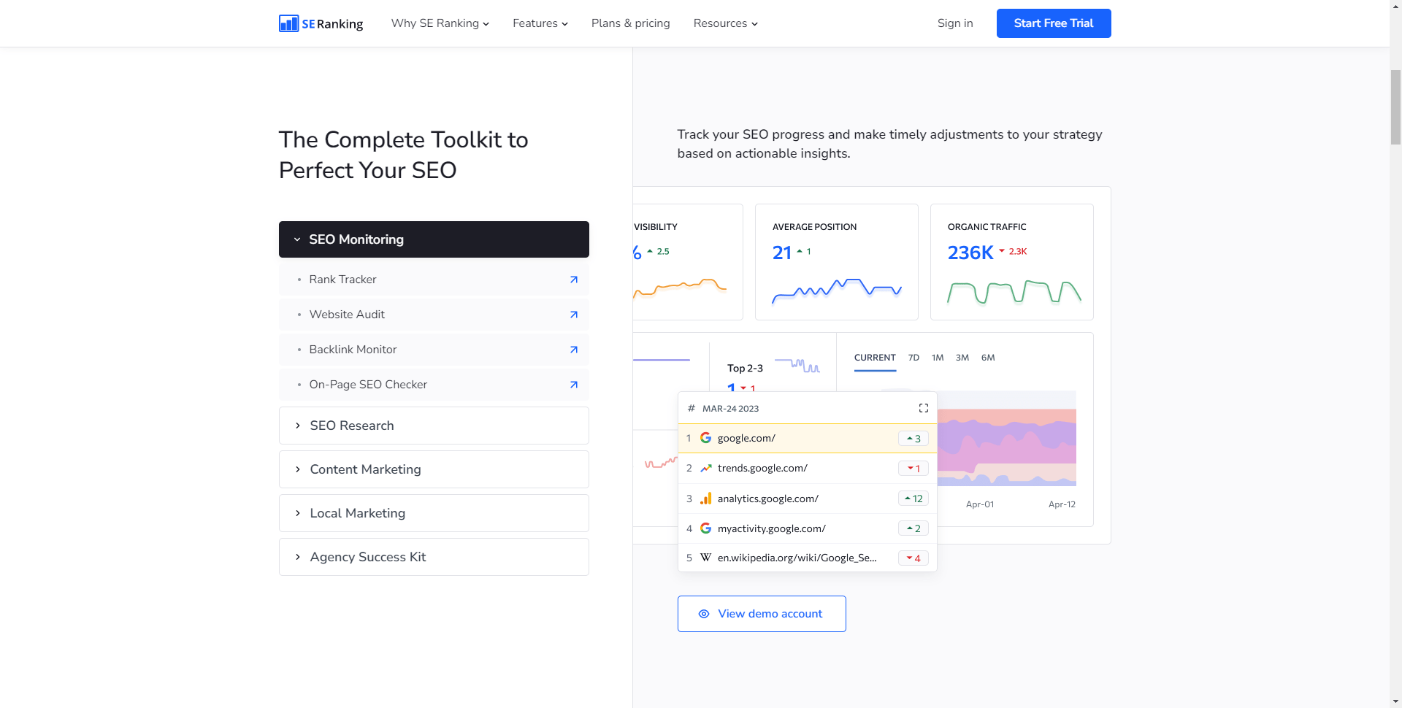The height and width of the screenshot is (708, 1402).
Task: Click the scrollbar down arrow
Action: [x=1395, y=702]
